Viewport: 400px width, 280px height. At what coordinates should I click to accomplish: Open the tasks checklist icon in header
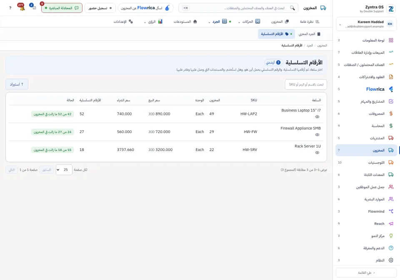tap(33, 7)
